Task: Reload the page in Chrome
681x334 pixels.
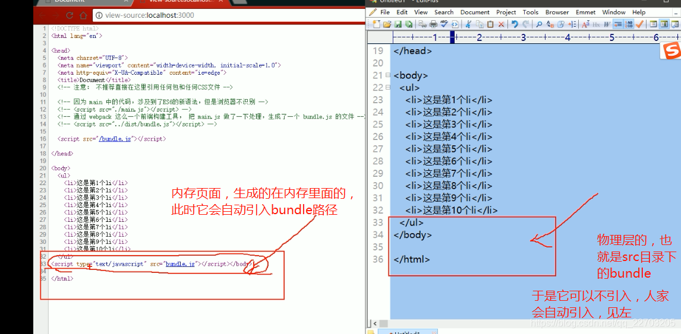Action: 69,15
